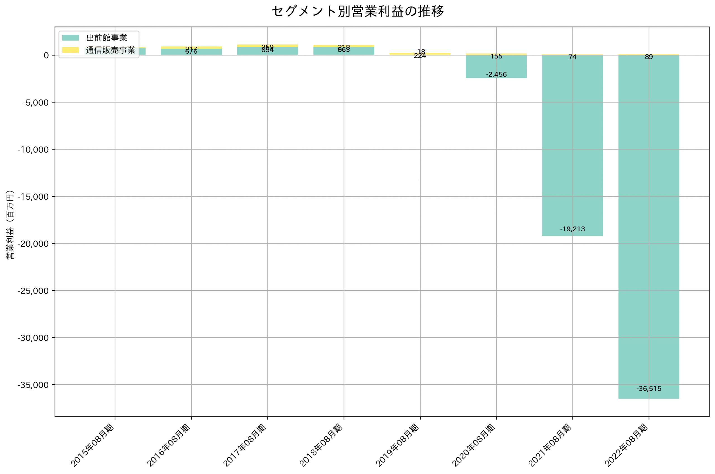This screenshot has height=474, width=715.
Task: Click the yellow 通信販売事業 legend swatch
Action: (x=70, y=50)
